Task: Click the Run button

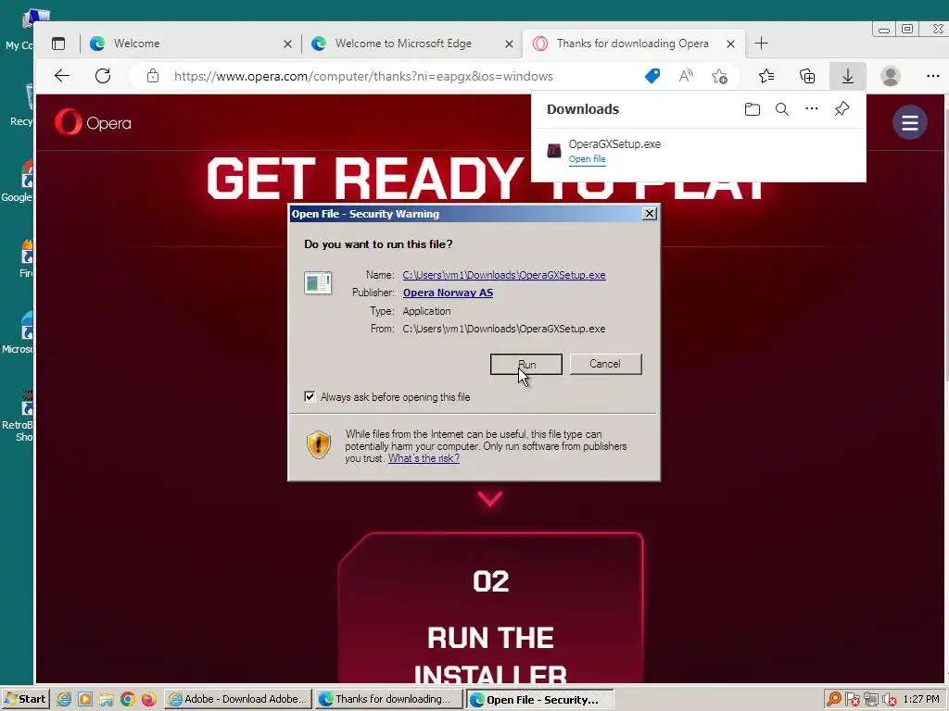Action: [526, 365]
